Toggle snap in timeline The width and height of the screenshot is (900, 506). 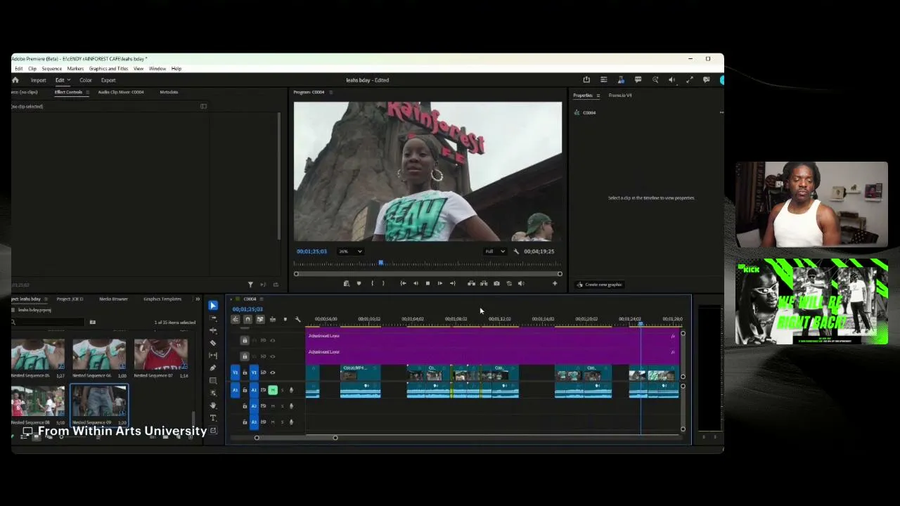(x=247, y=320)
